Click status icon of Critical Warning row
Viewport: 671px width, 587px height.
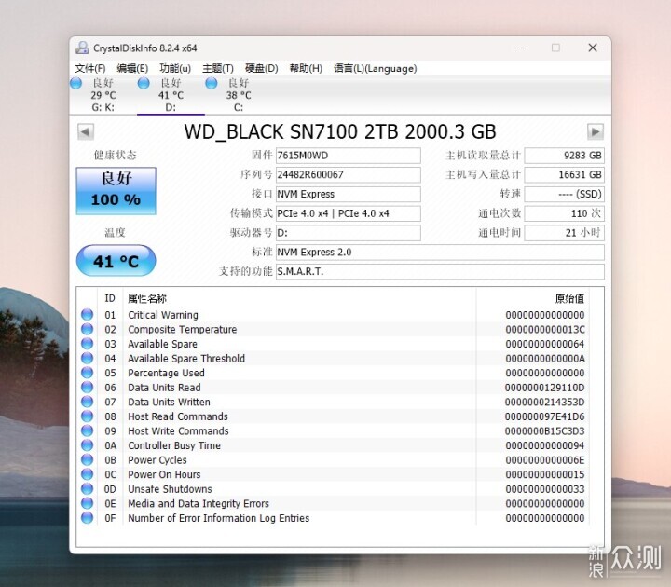coord(88,315)
